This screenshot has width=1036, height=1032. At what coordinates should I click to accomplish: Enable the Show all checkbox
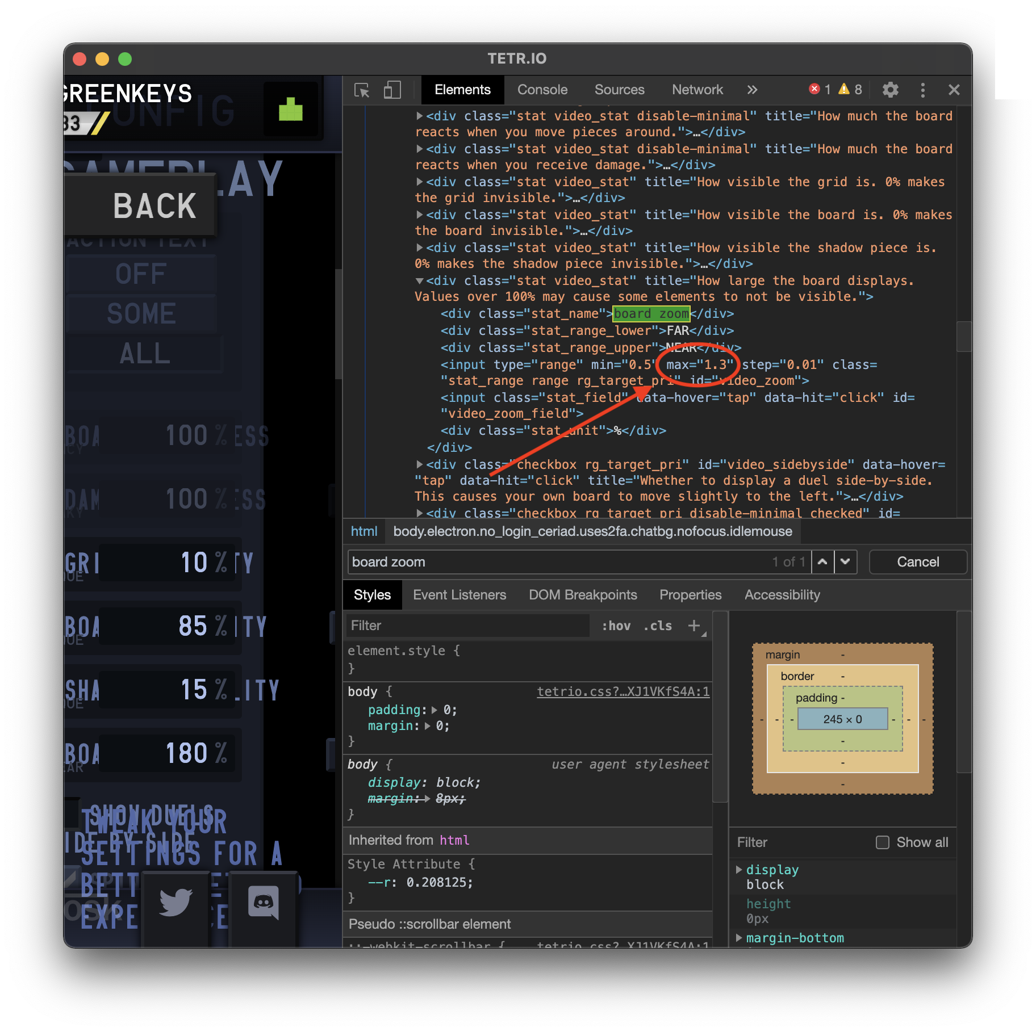click(x=883, y=842)
